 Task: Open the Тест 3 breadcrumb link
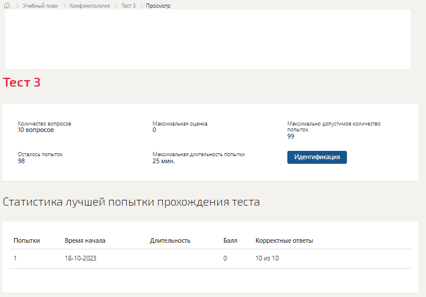128,6
